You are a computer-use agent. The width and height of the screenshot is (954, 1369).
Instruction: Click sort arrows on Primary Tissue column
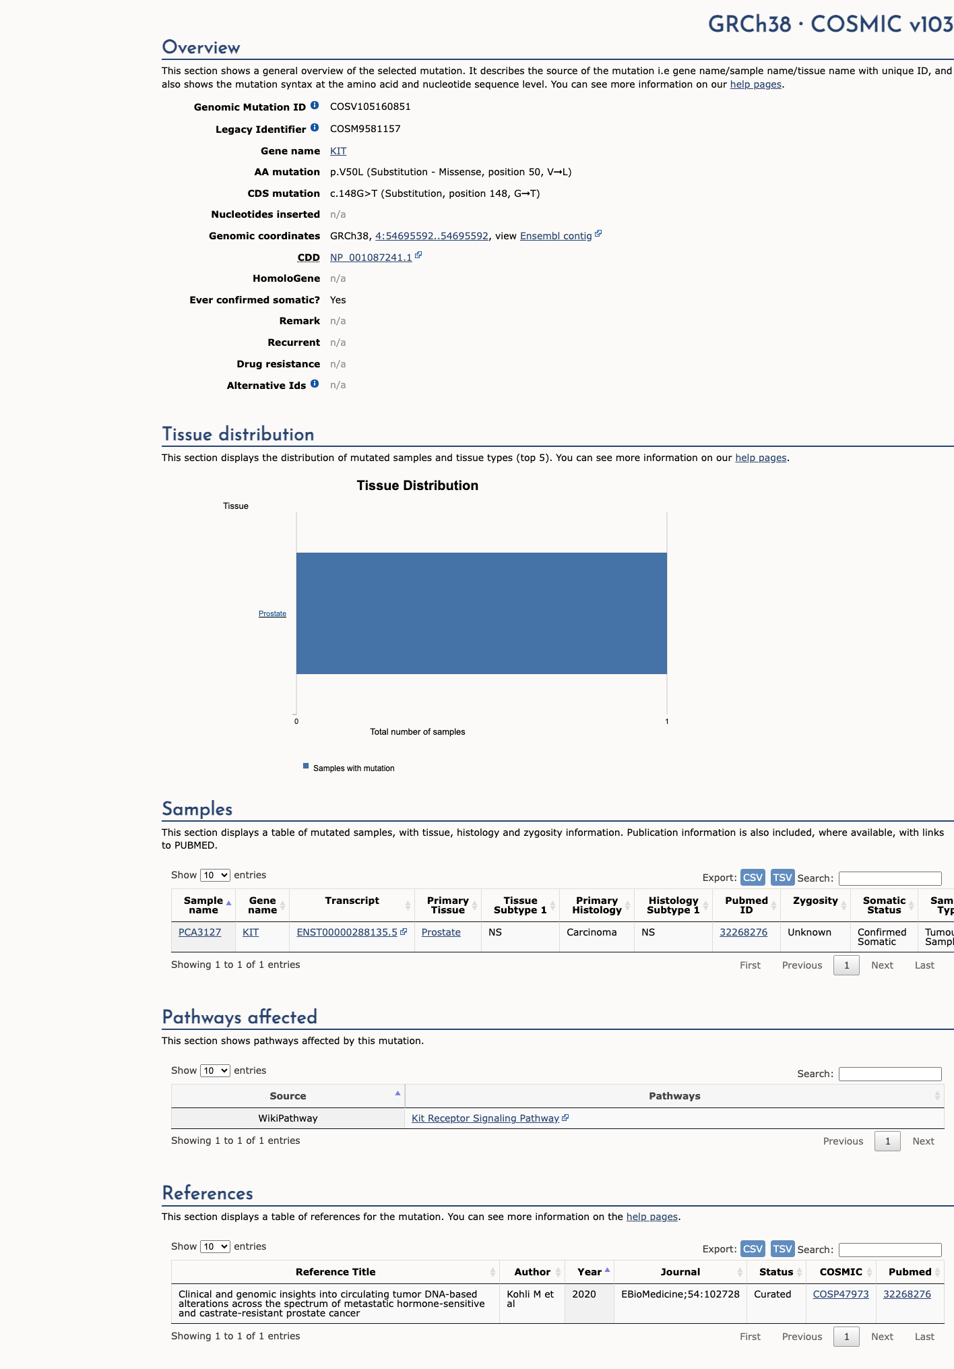(475, 905)
